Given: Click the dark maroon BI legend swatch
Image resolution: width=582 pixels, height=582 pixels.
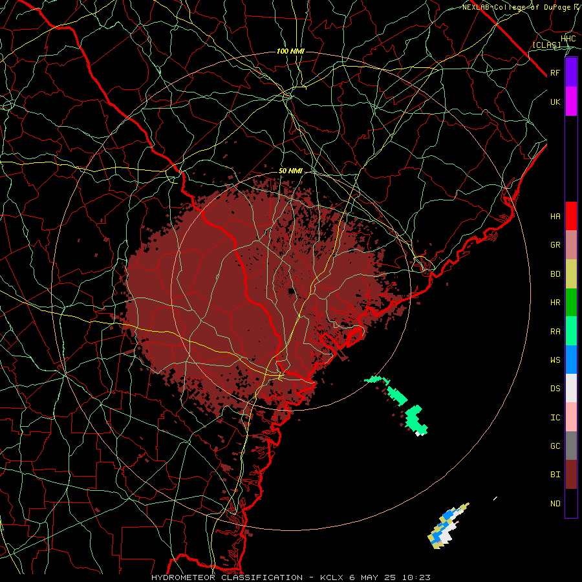Looking at the screenshot, I should point(571,475).
